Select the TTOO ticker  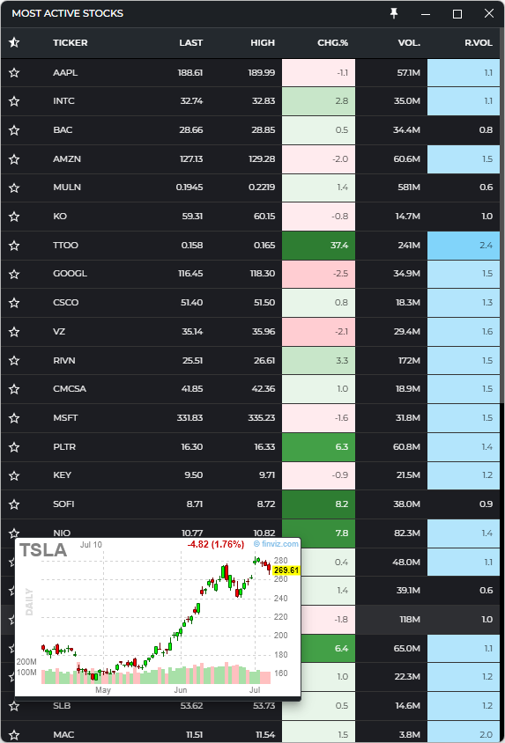(65, 246)
